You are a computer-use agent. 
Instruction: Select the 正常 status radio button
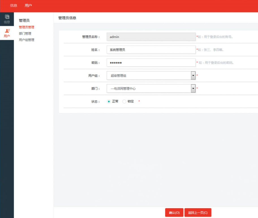tap(109, 102)
